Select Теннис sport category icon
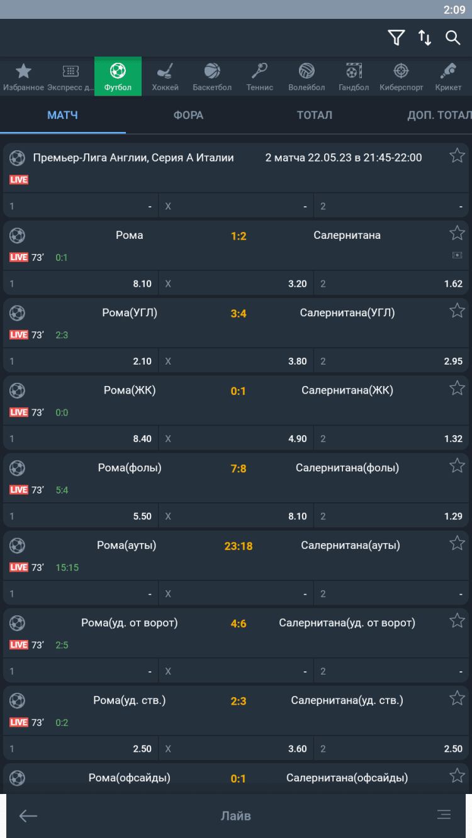The image size is (472, 838). click(259, 77)
